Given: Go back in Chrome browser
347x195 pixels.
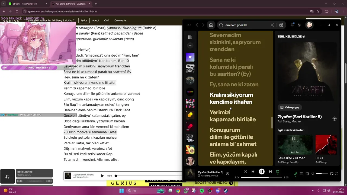Looking at the screenshot, I should (x=4, y=11).
